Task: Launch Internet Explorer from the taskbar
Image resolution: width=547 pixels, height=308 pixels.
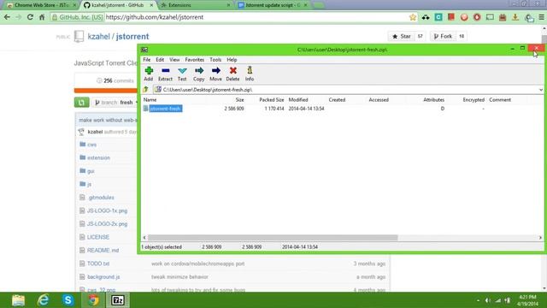Action: coord(44,300)
